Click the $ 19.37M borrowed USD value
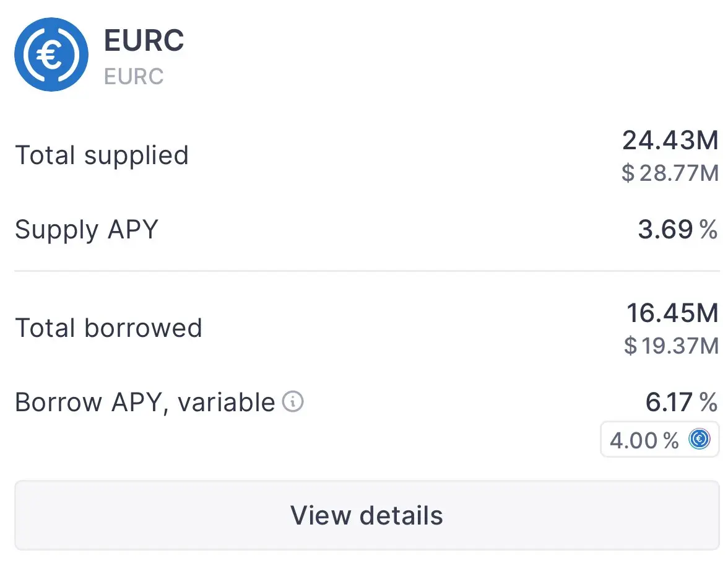 671,346
